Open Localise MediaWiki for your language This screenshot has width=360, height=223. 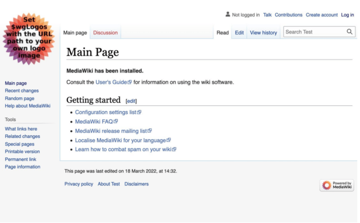122,140
